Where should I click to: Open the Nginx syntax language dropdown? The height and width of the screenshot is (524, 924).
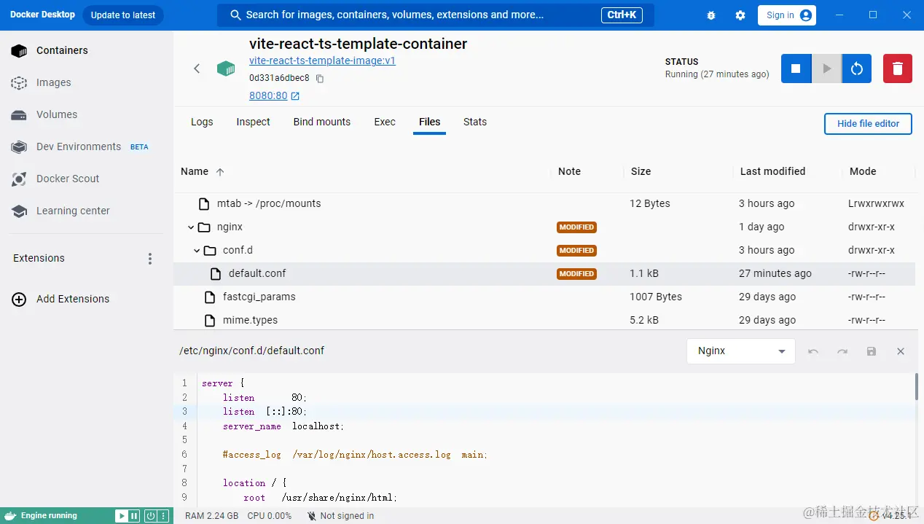tap(740, 351)
